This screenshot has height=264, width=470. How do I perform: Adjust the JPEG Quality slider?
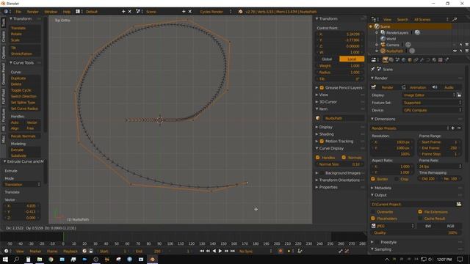click(416, 232)
